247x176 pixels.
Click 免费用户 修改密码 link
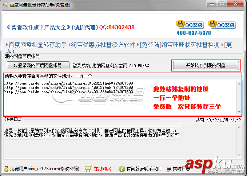[x=45, y=169]
